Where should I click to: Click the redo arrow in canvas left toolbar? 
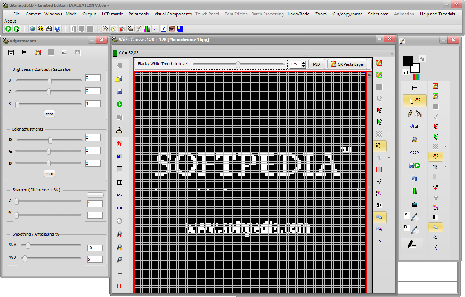coord(120,208)
